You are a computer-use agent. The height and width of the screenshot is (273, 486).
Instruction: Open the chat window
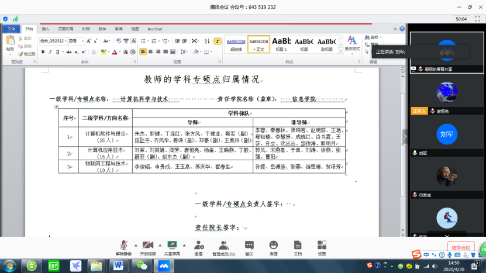(249, 246)
